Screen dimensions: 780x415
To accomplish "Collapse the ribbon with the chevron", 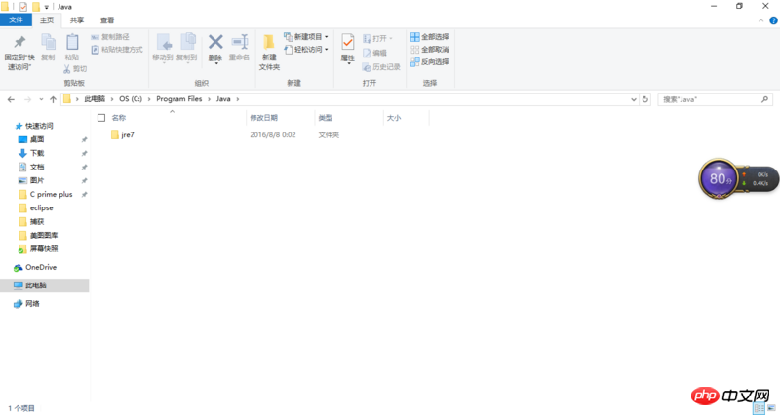I will pos(760,20).
